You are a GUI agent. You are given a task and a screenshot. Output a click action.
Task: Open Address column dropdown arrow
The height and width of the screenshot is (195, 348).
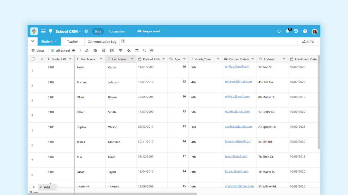point(284,59)
